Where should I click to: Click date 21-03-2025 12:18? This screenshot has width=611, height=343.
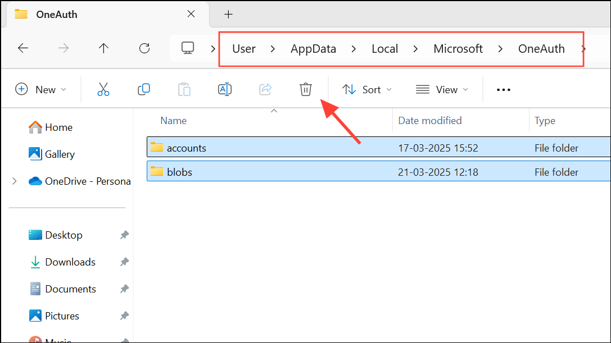pyautogui.click(x=438, y=172)
